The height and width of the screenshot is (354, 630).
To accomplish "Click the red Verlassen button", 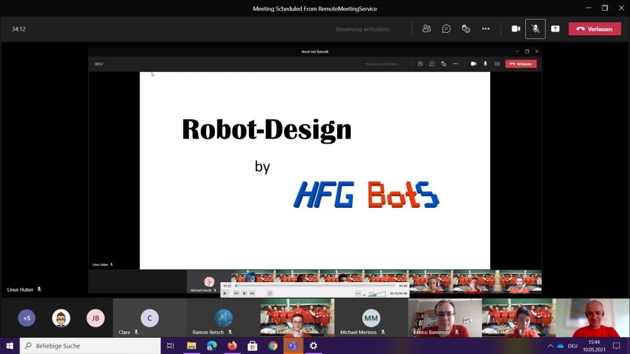I will tap(594, 29).
